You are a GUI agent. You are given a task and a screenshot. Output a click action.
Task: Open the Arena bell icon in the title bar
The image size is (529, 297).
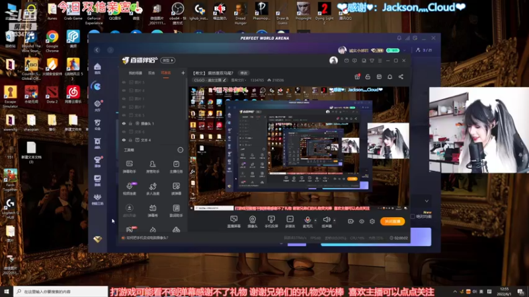(399, 38)
